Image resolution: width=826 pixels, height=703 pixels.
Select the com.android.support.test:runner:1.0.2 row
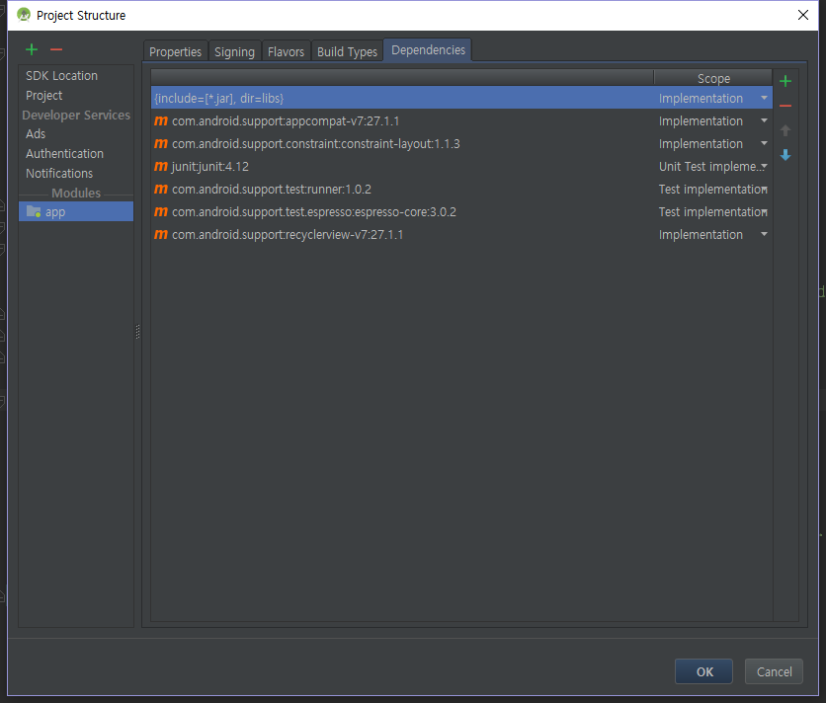tap(461, 189)
